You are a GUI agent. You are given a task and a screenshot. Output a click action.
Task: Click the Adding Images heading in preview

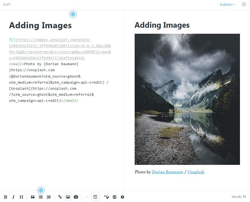click(x=162, y=25)
